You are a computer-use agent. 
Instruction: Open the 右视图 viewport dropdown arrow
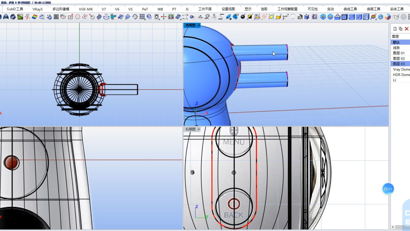tap(199, 129)
